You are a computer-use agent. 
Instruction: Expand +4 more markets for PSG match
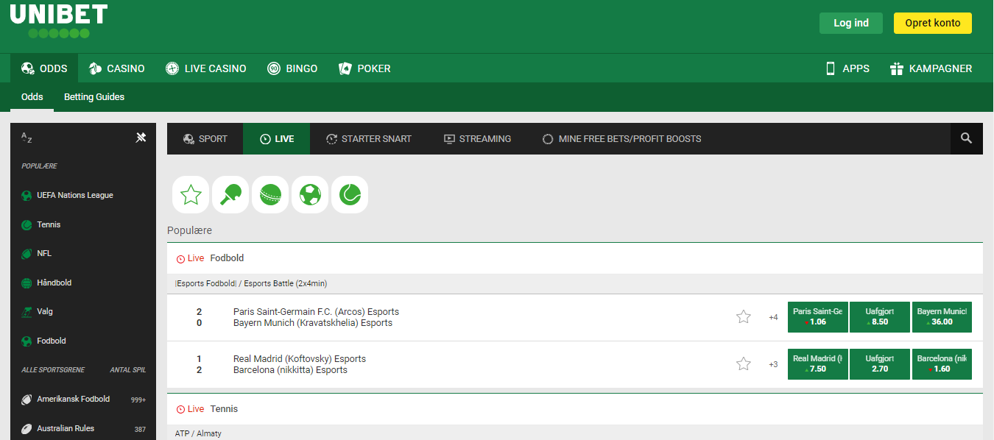click(773, 318)
